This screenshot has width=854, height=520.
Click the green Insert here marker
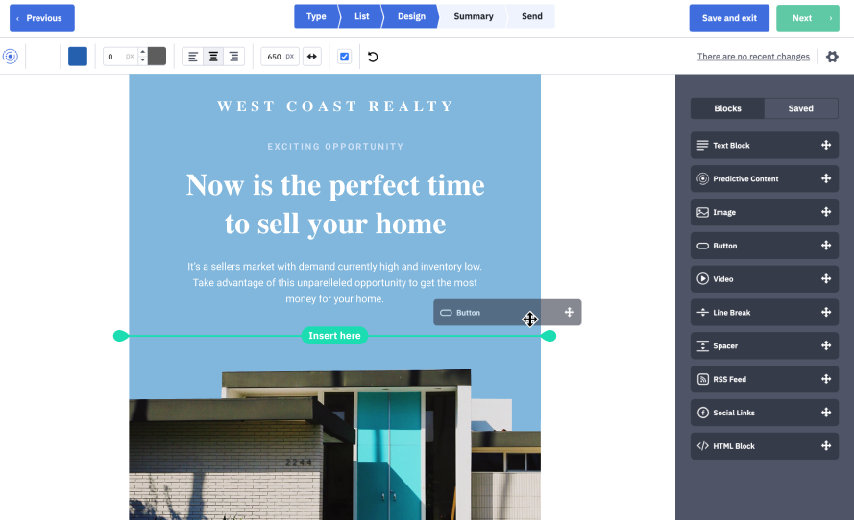pos(334,336)
